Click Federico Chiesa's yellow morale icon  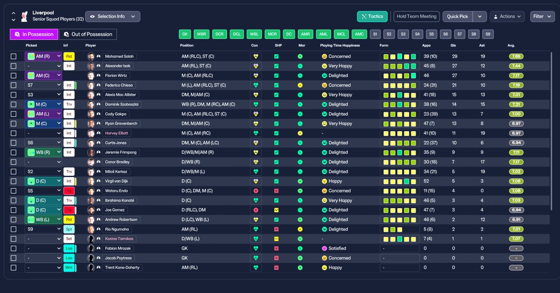[x=300, y=85]
